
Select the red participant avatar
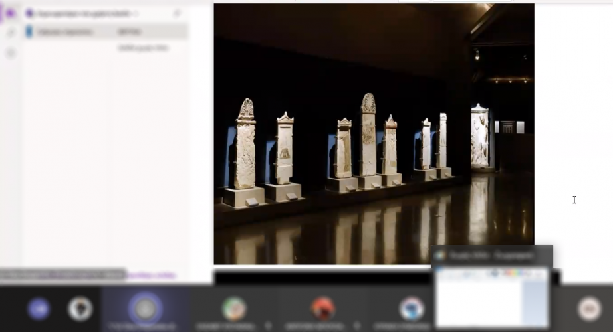click(x=322, y=309)
